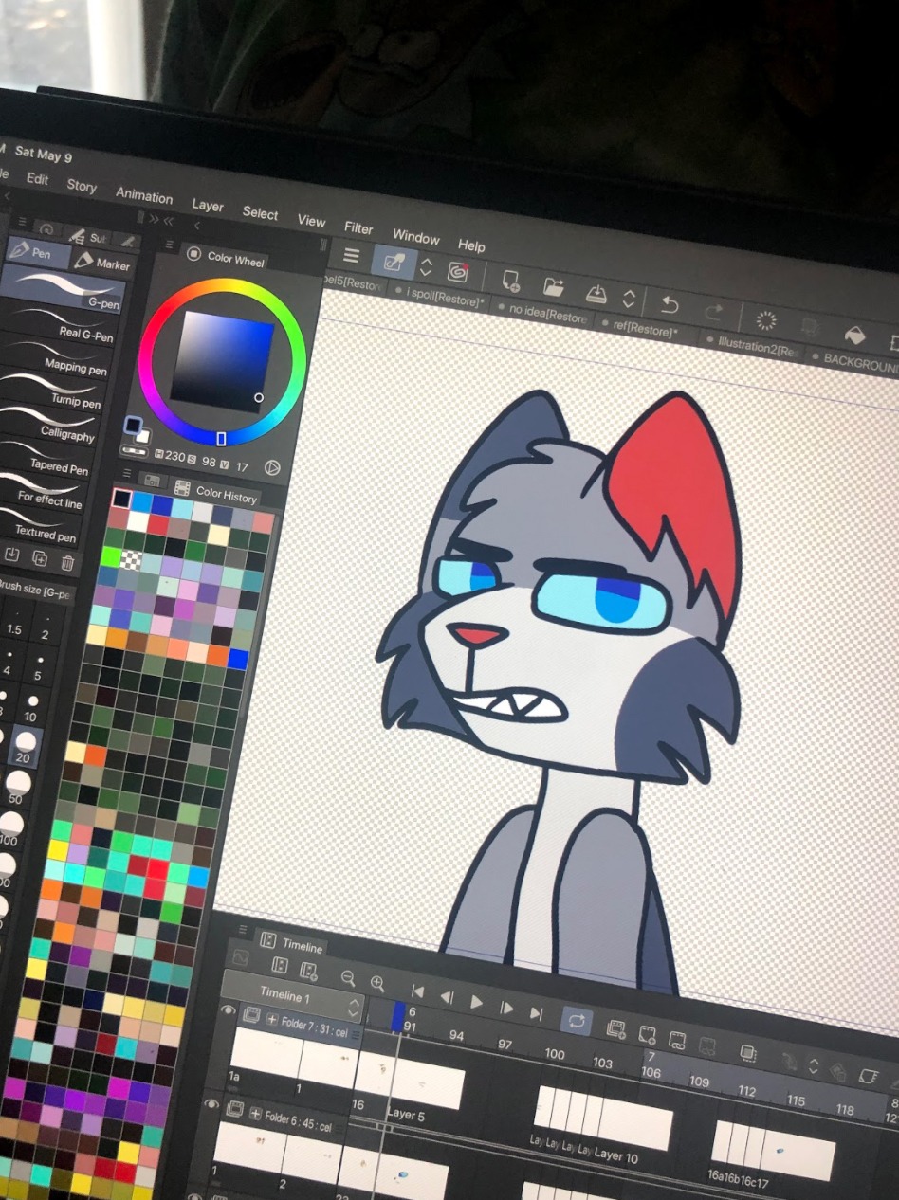Click the Redo arrow
The image size is (899, 1200).
point(713,311)
